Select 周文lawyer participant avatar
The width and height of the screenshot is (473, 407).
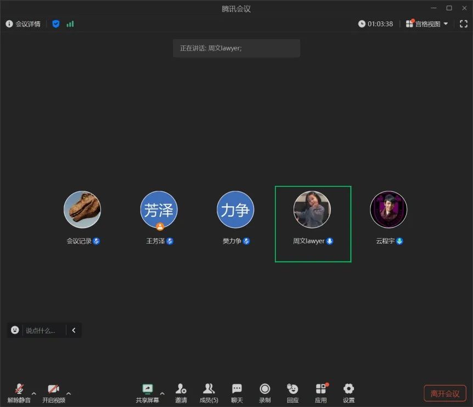312,210
